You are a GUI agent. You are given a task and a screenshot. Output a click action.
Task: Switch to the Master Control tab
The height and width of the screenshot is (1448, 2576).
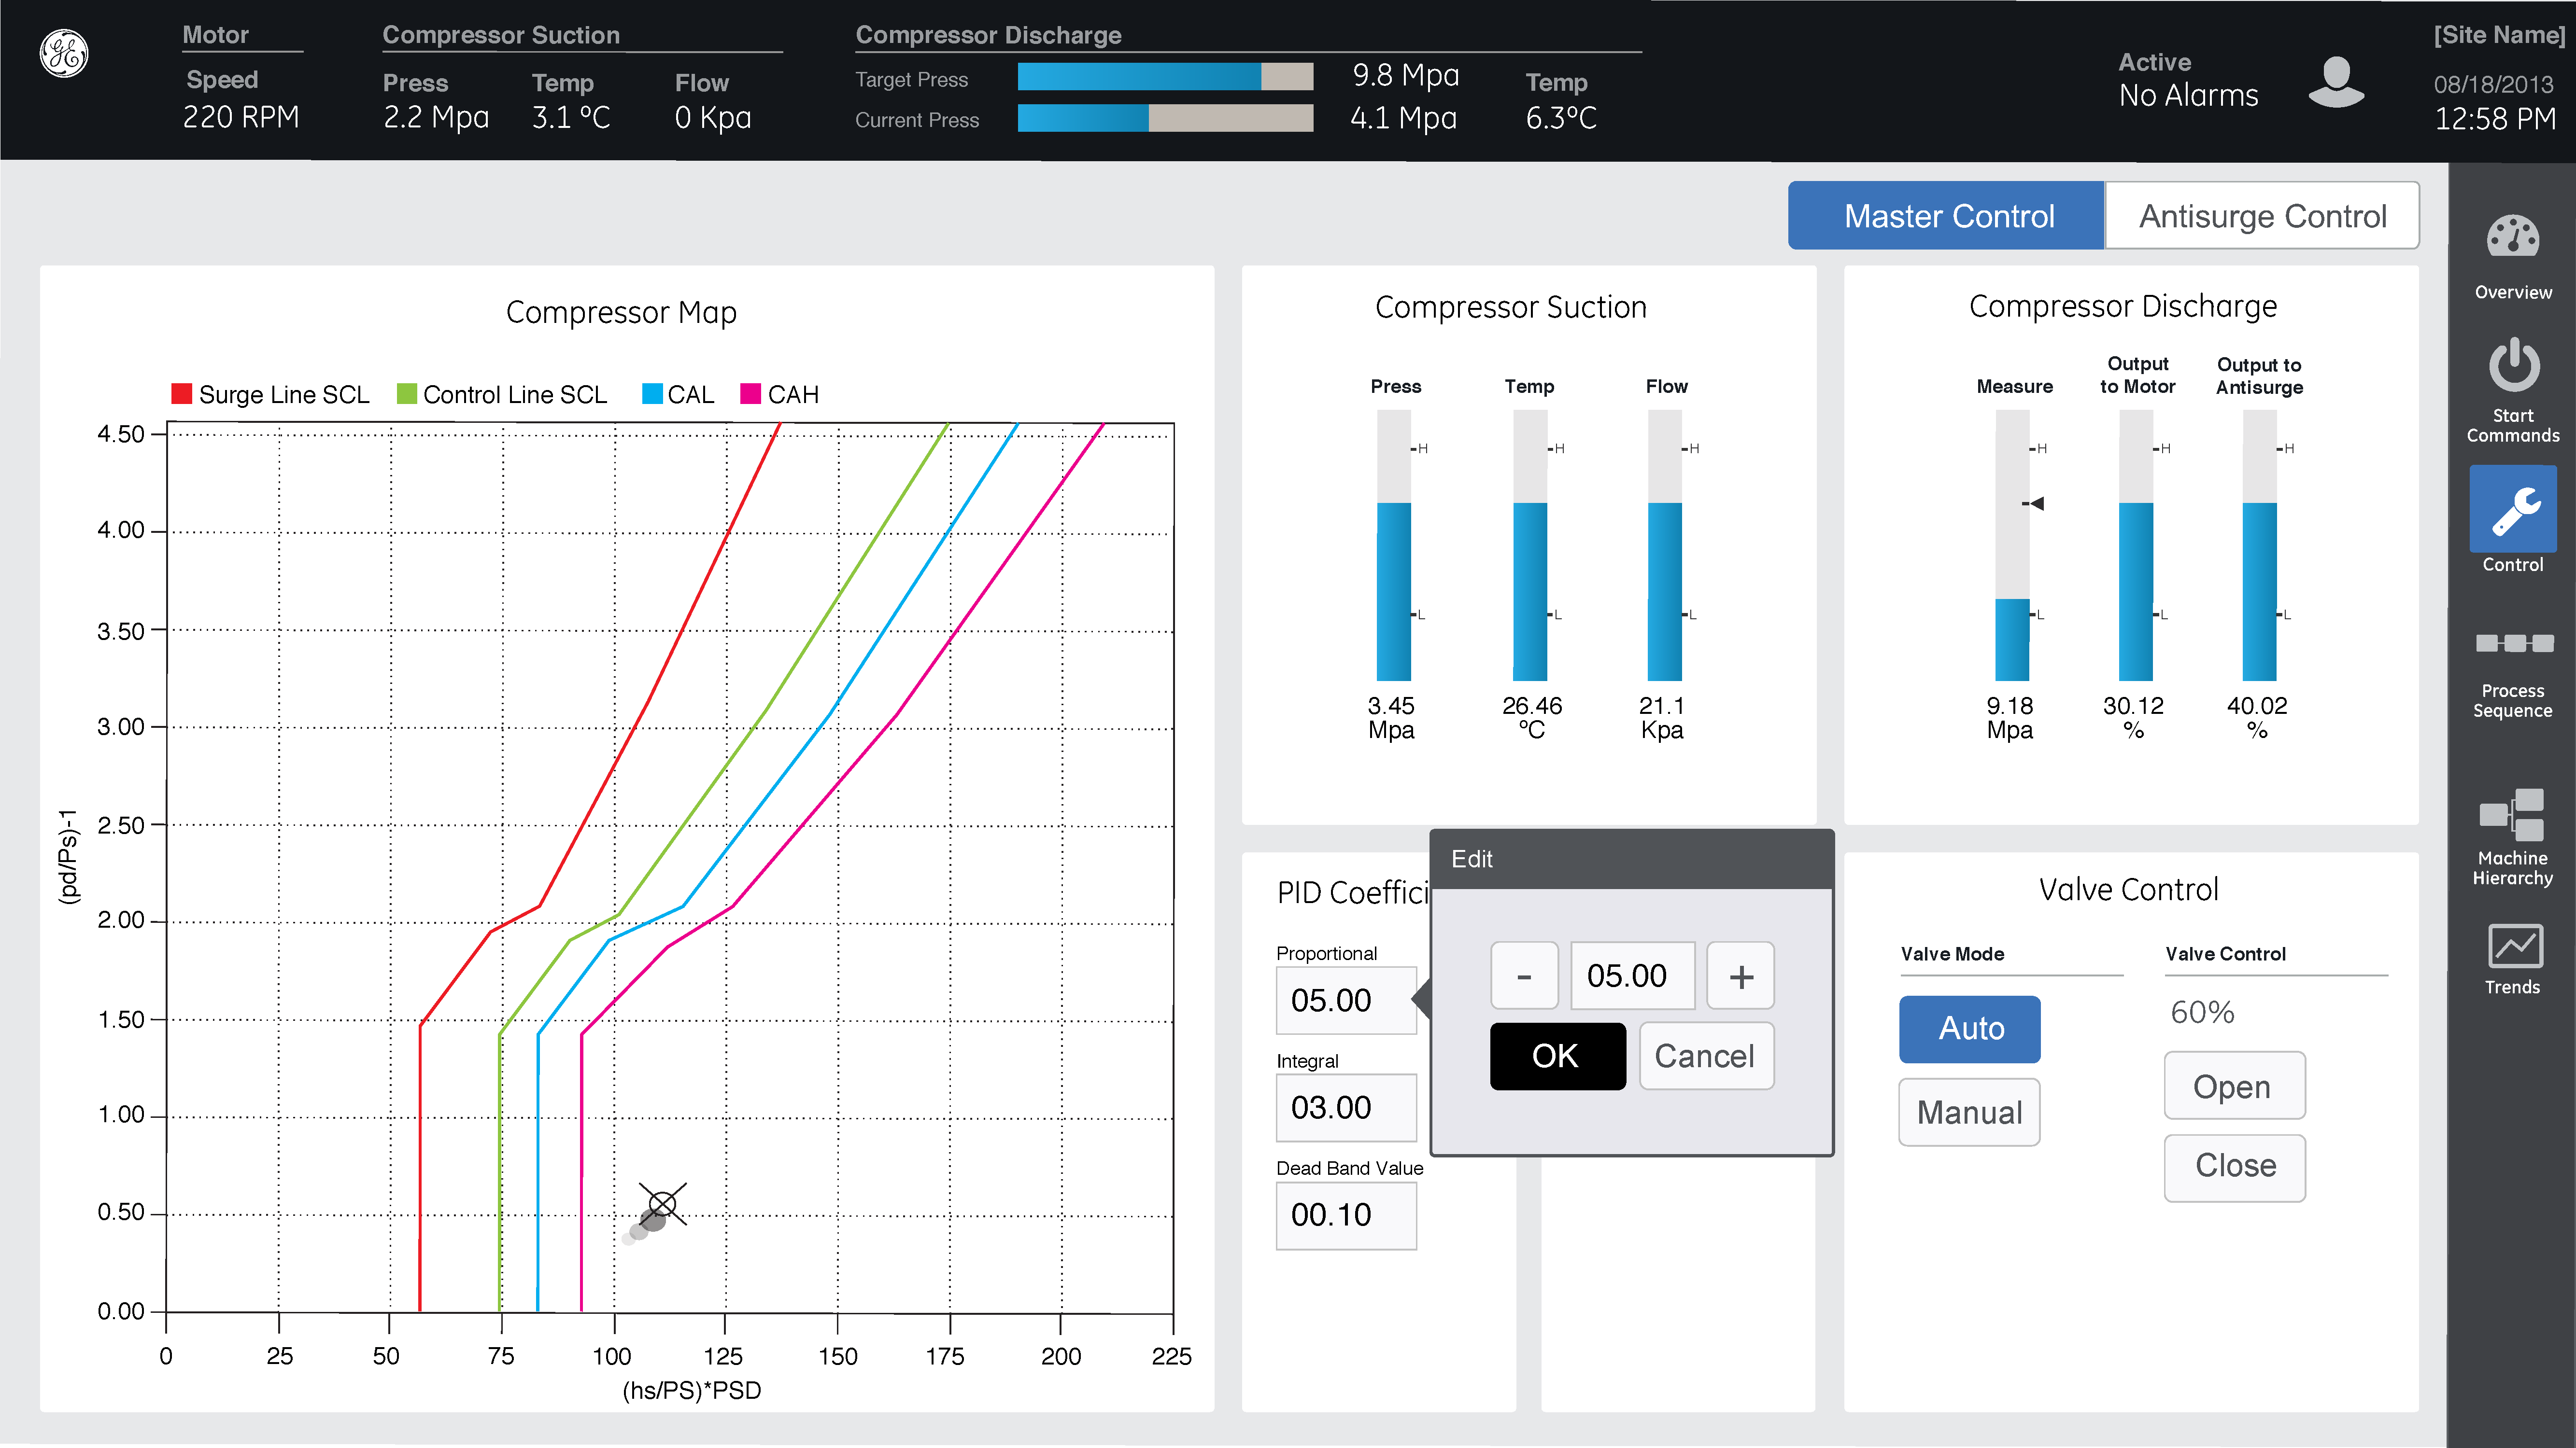1946,216
